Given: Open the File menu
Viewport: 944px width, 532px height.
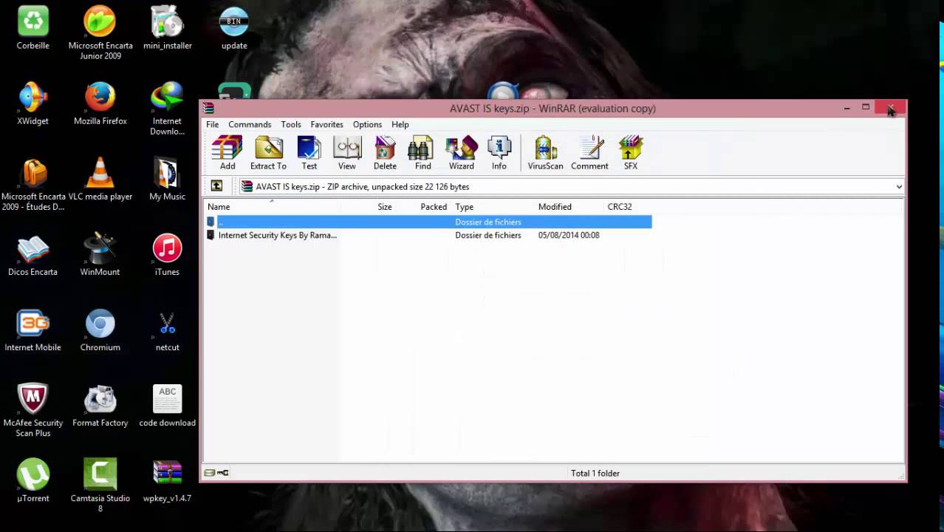Looking at the screenshot, I should [x=212, y=124].
